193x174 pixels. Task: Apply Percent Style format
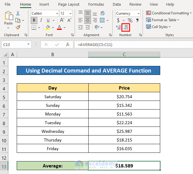130,20
